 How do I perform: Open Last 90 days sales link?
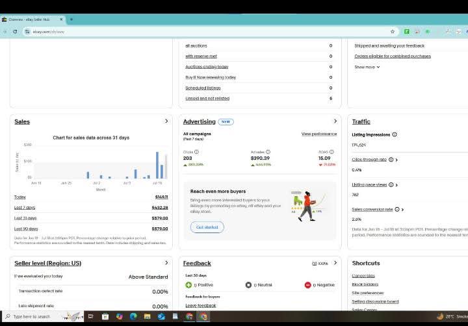[x=26, y=229]
